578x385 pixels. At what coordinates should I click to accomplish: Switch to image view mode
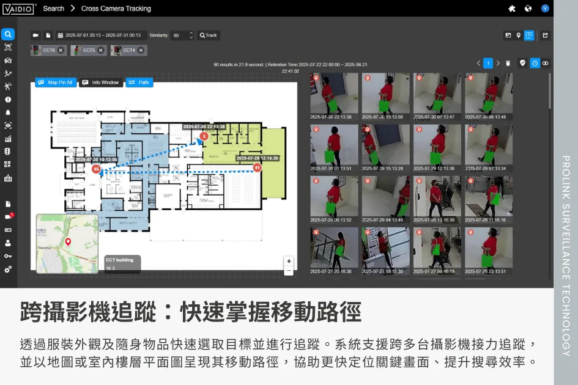(508, 35)
